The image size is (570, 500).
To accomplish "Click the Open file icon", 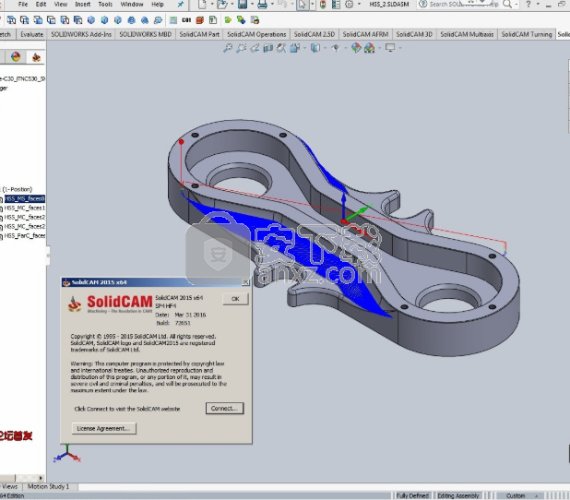I will click(221, 5).
